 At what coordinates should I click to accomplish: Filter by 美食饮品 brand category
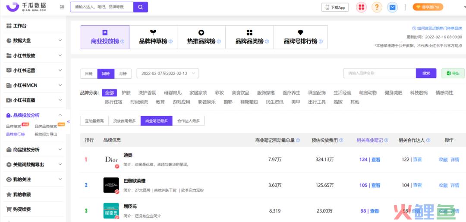point(240,93)
